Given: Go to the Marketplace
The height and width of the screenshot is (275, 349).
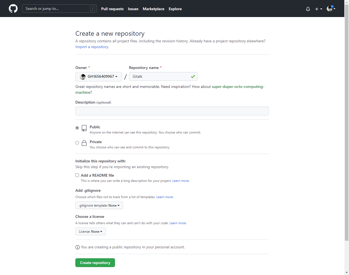Looking at the screenshot, I should point(153,9).
